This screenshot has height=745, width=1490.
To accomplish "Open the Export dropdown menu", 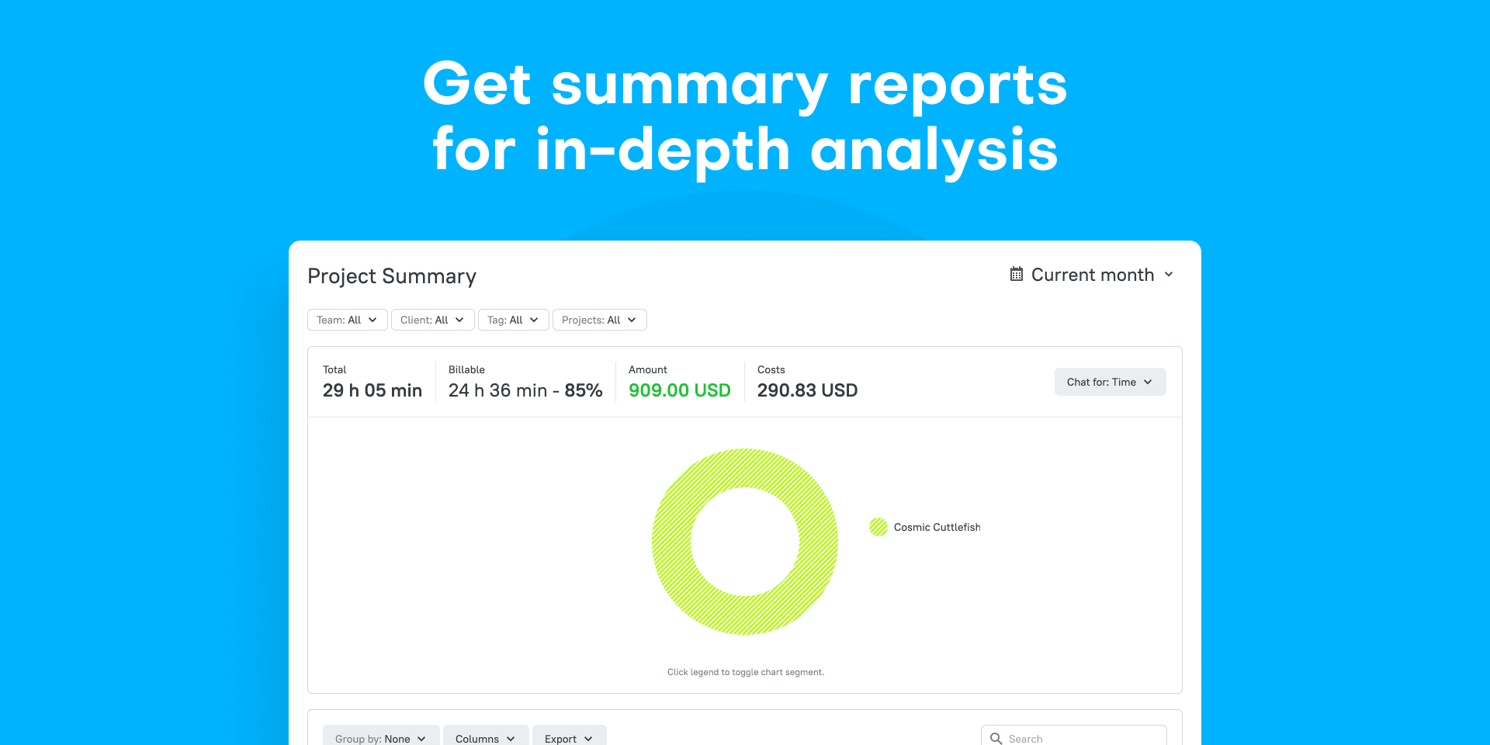I will click(569, 736).
